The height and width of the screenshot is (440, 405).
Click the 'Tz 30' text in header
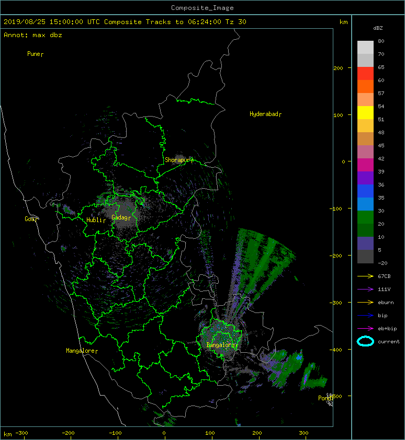coord(236,22)
